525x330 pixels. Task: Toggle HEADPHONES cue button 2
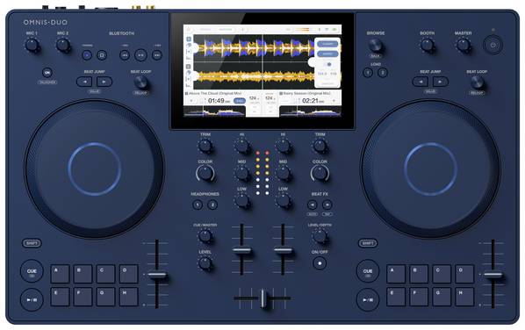(x=212, y=204)
